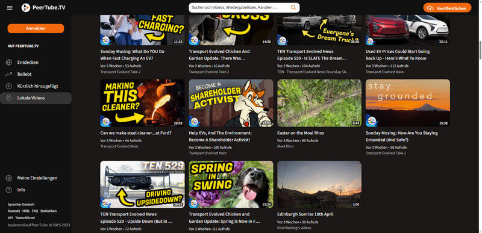The width and height of the screenshot is (482, 233).
Task: Open the Everyone's Dream Truck thumbnail
Action: tap(319, 30)
